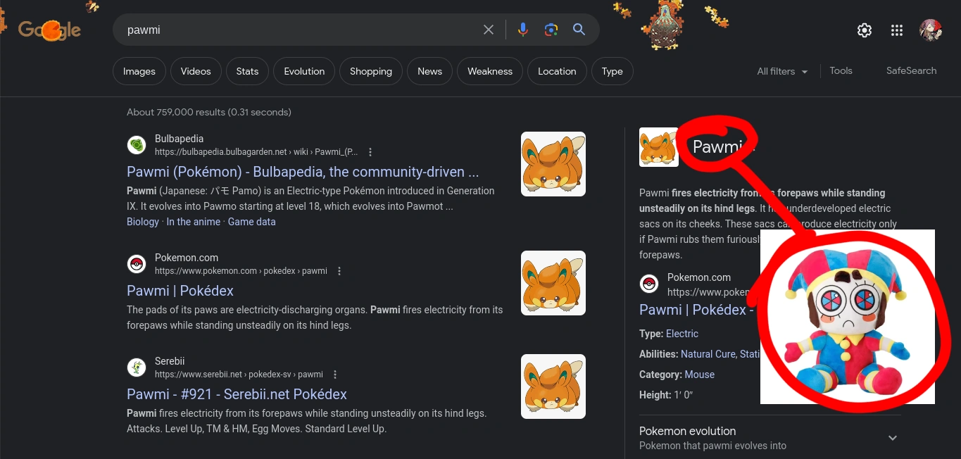
Task: Open Google Lens image search icon
Action: [x=551, y=30]
